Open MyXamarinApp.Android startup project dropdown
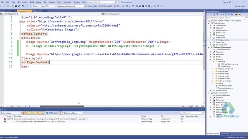 71,6
